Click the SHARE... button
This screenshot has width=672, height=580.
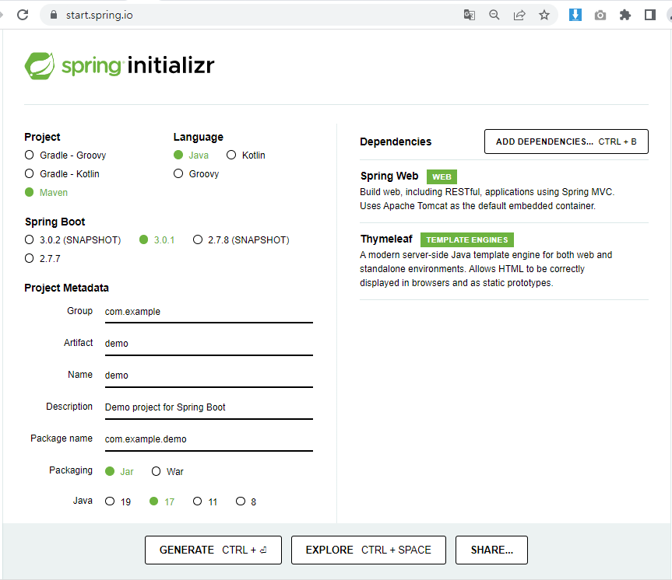(491, 550)
